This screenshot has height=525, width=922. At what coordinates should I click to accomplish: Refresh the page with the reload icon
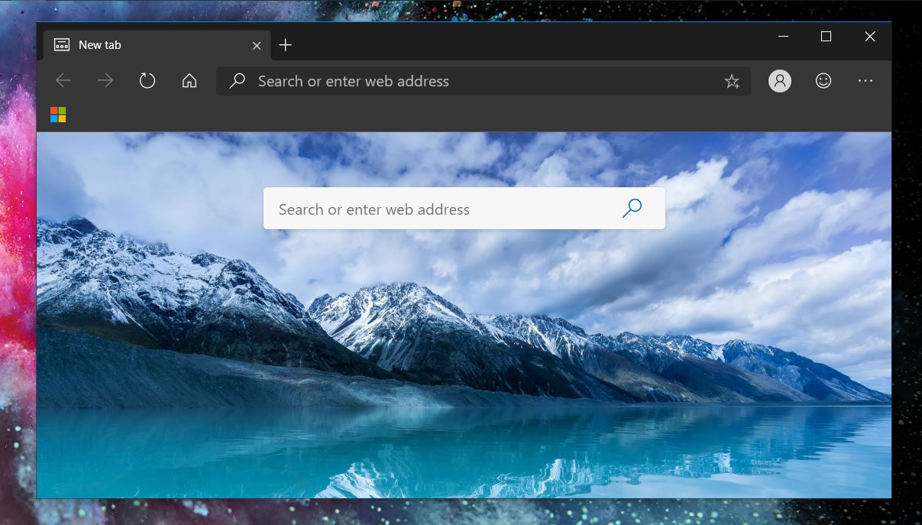coord(147,81)
